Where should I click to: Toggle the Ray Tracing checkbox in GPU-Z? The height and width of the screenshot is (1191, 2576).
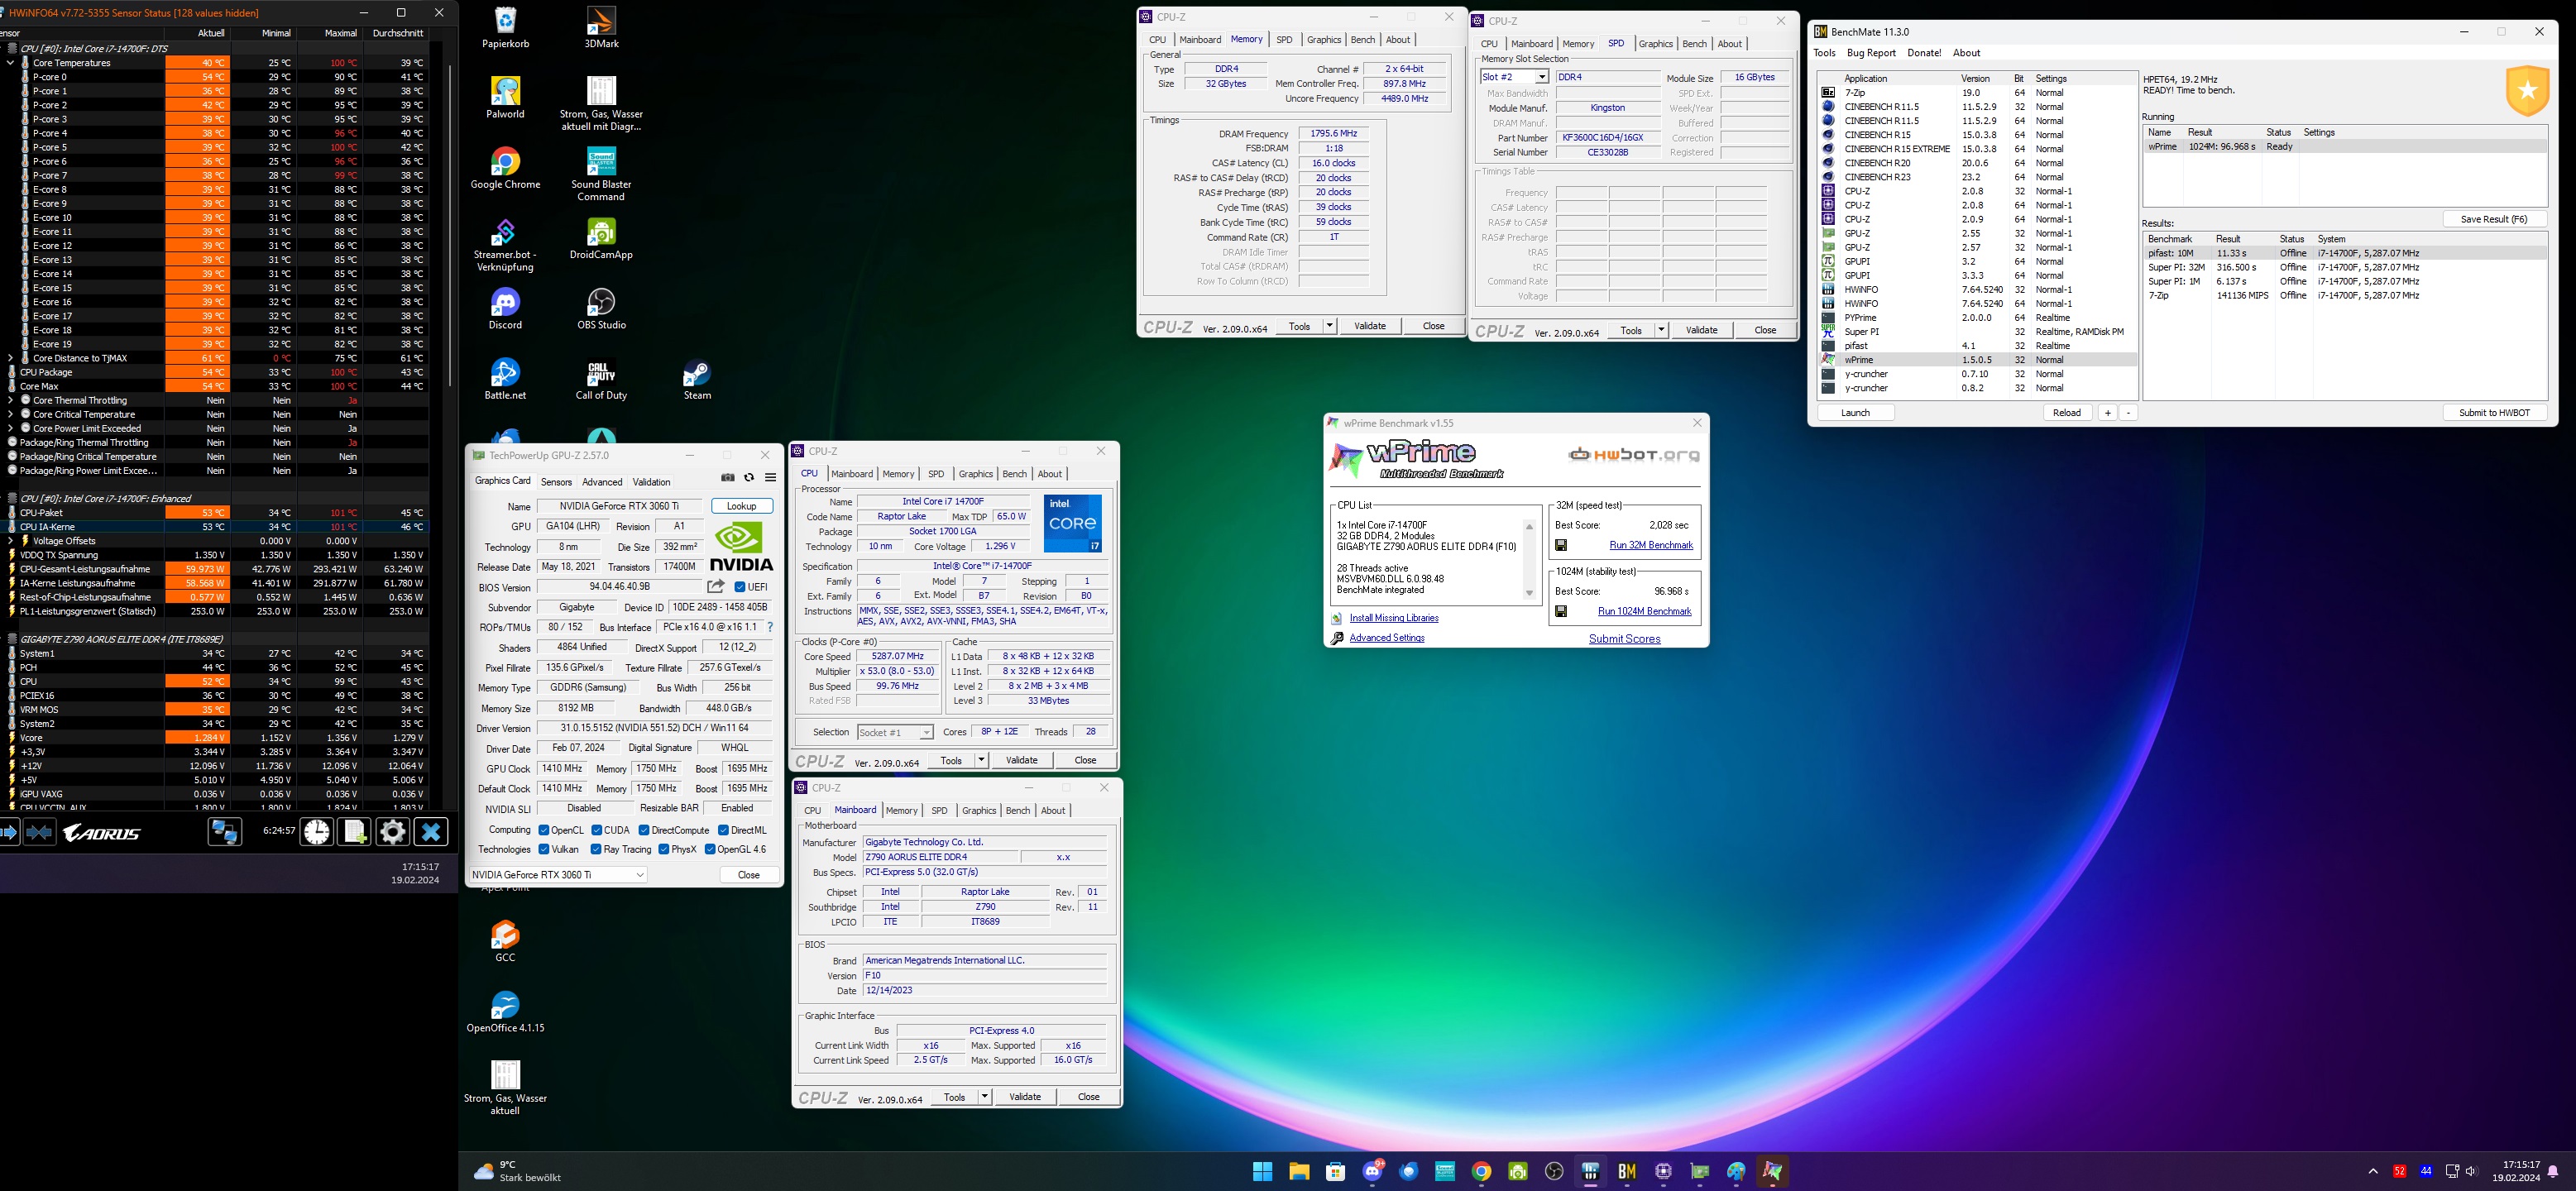(596, 849)
